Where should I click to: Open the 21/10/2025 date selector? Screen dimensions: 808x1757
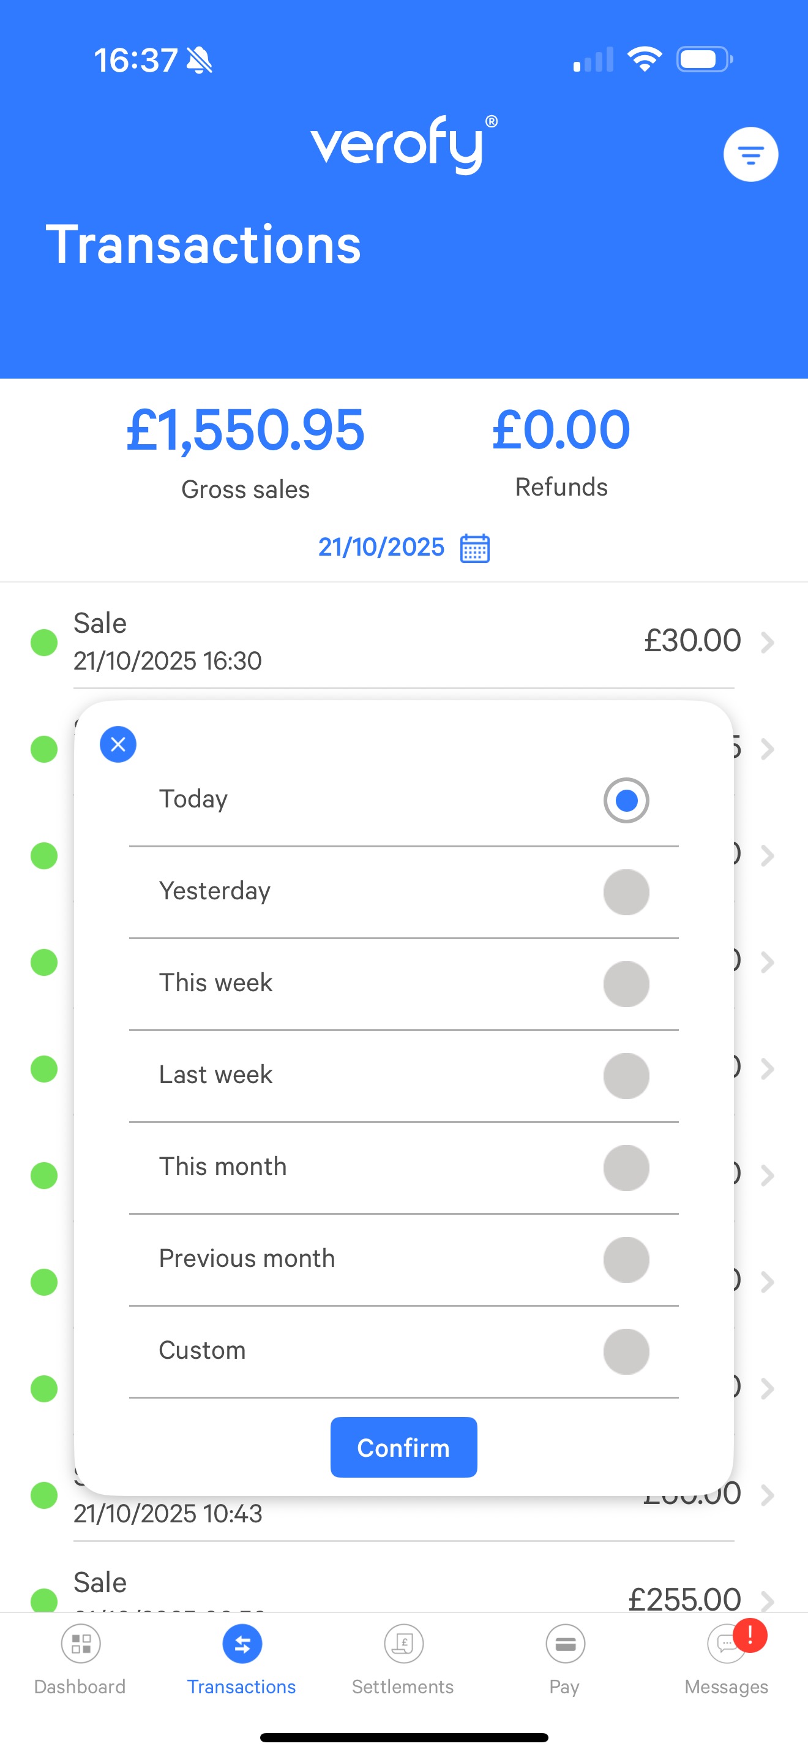point(381,547)
